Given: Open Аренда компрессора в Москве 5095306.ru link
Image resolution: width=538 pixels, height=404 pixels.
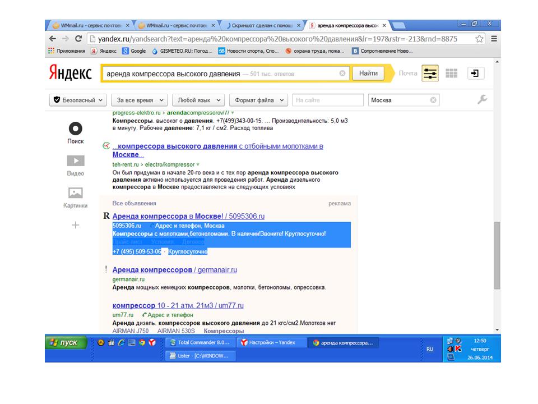Looking at the screenshot, I should (188, 217).
